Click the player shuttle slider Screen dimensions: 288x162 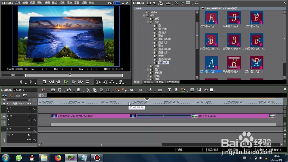(x=13, y=75)
